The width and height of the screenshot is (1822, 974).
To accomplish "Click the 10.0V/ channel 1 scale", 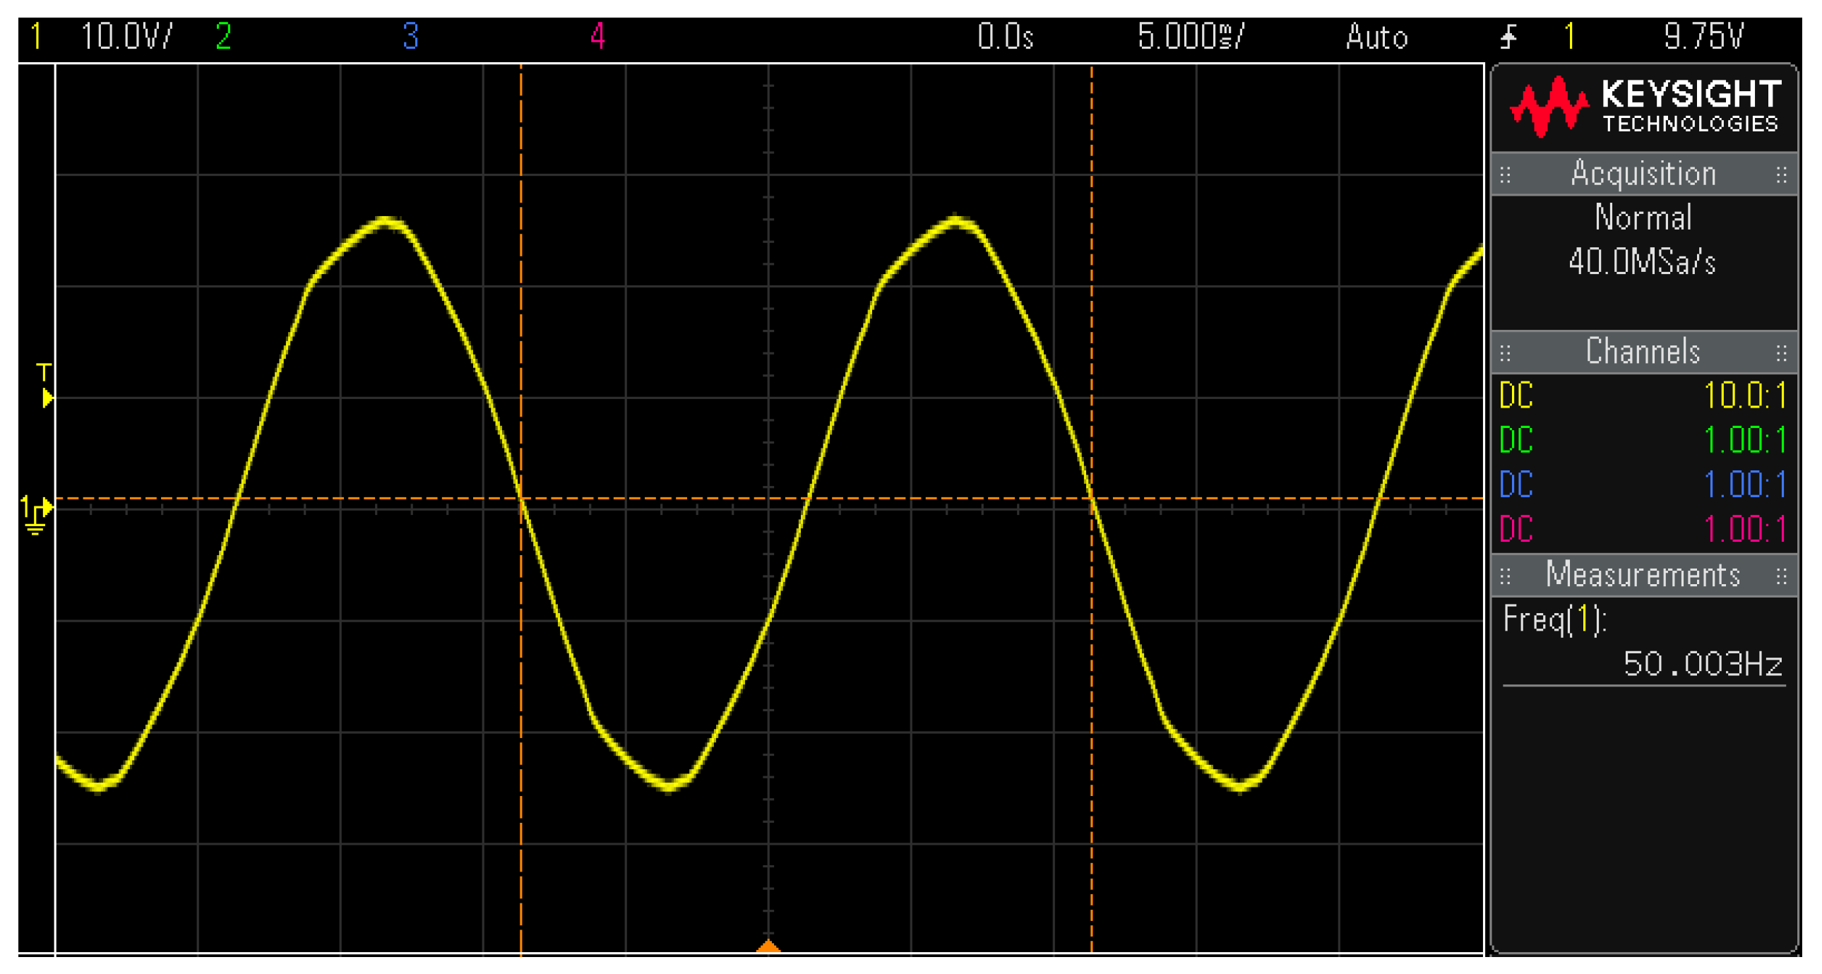I will point(126,36).
